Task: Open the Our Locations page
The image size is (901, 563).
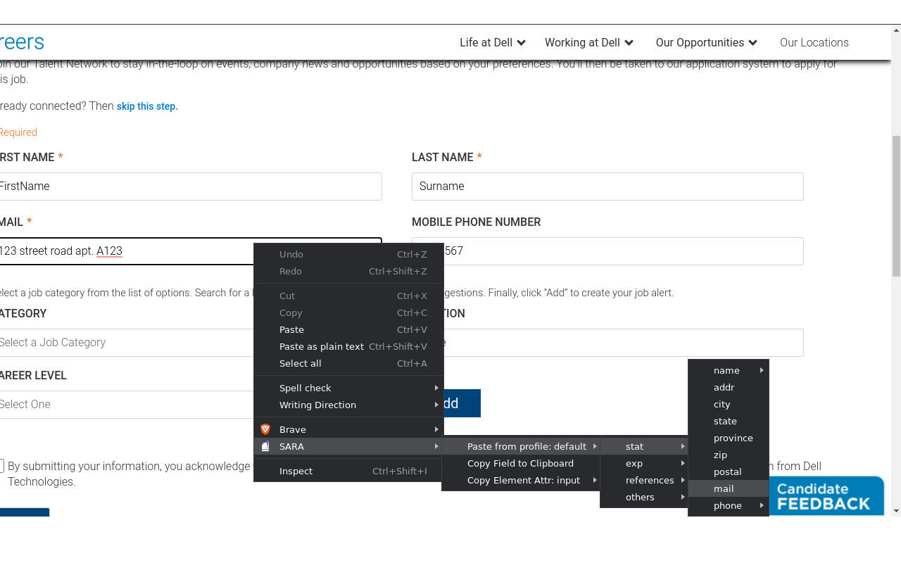Action: tap(814, 42)
